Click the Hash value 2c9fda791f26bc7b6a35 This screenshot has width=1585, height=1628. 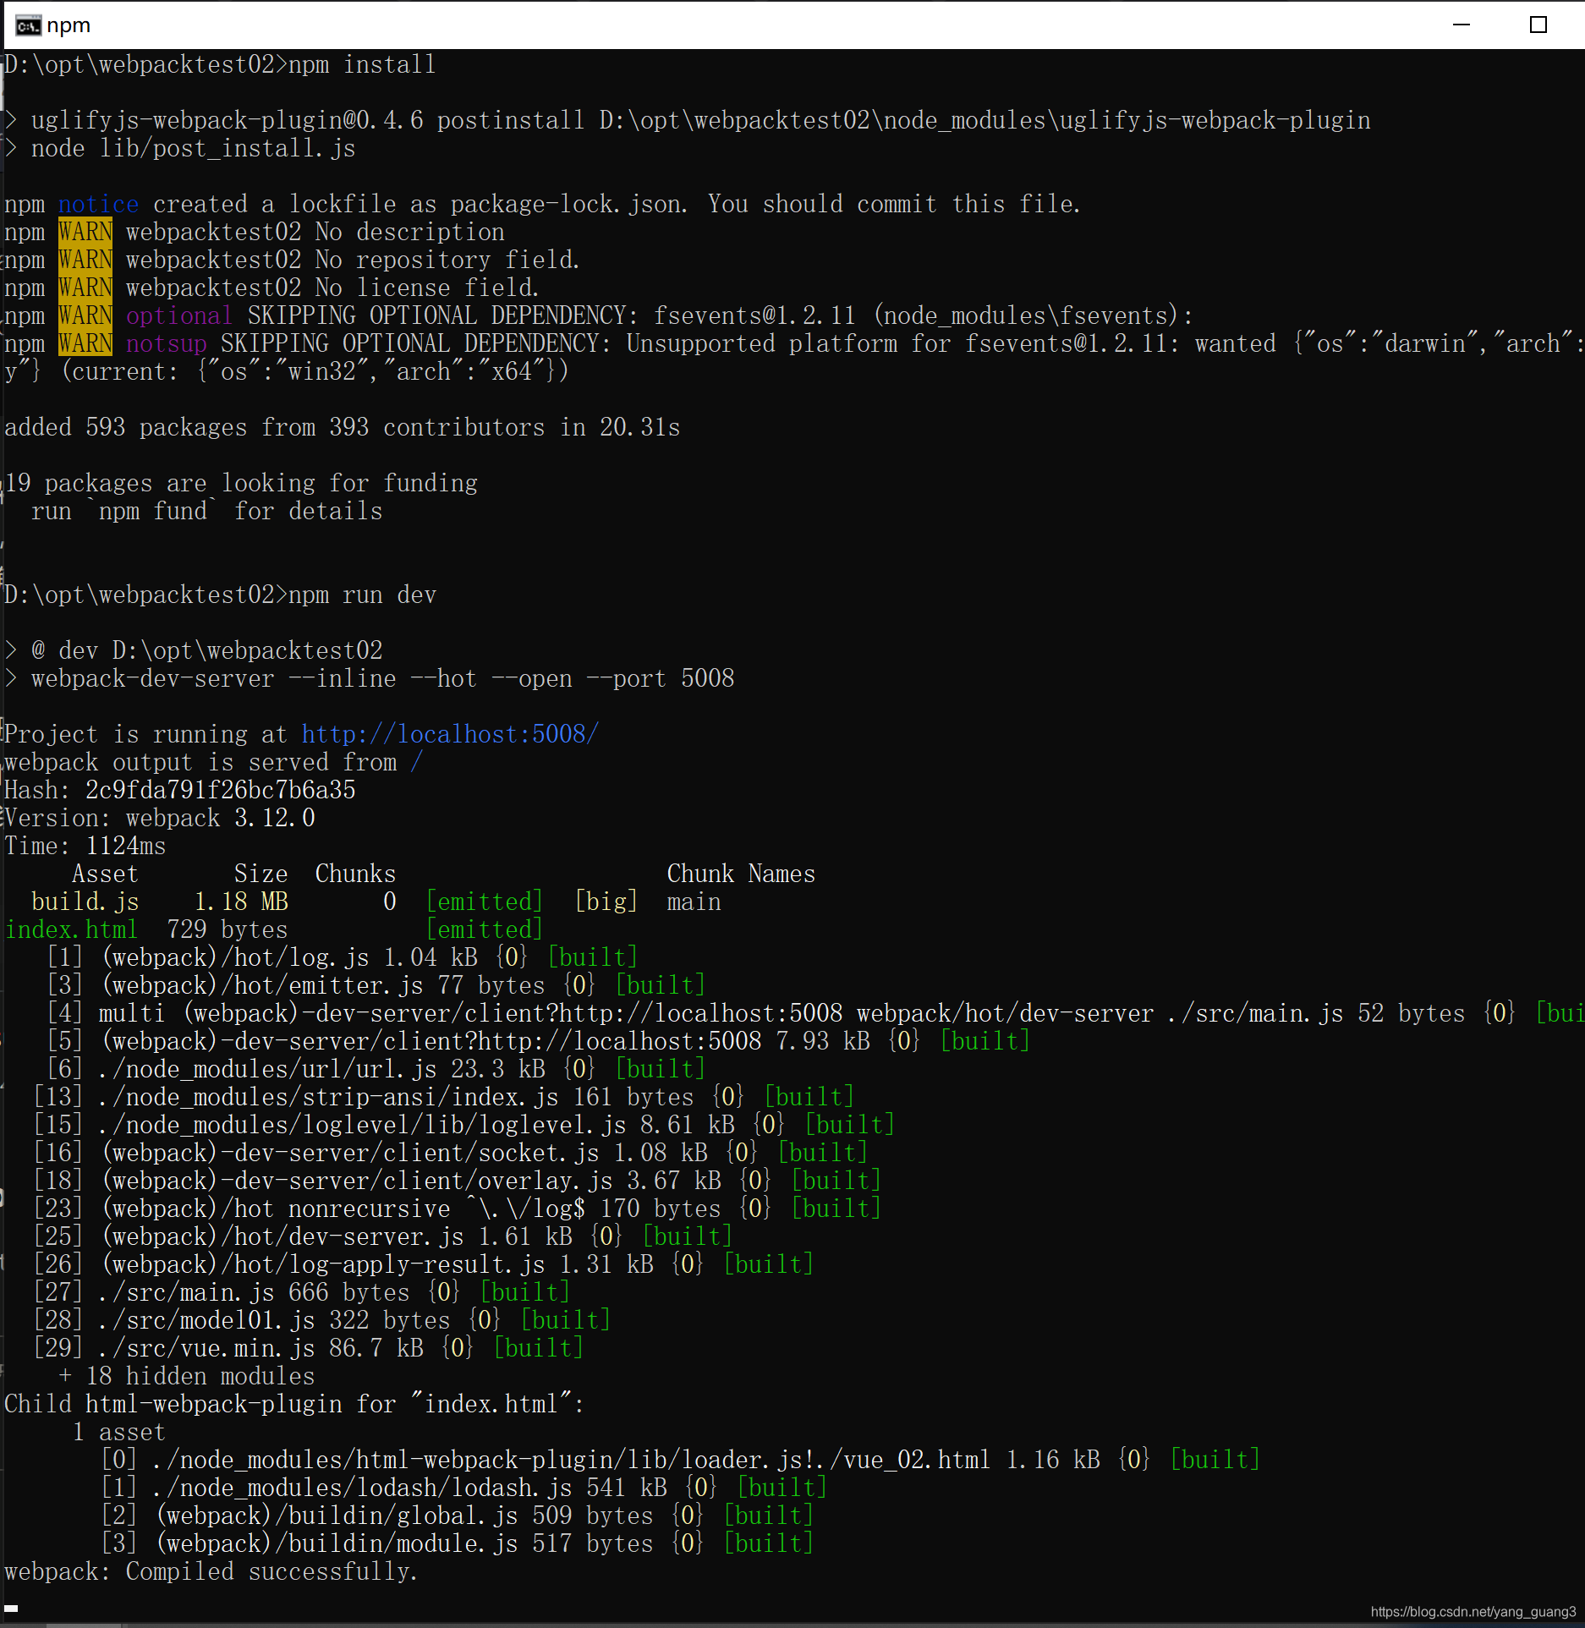pyautogui.click(x=220, y=790)
